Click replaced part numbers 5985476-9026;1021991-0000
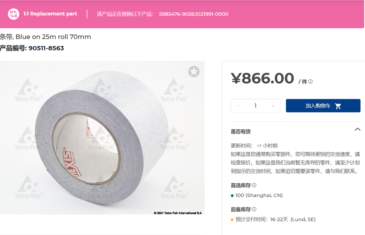Image resolution: width=365 pixels, height=235 pixels. coord(194,14)
